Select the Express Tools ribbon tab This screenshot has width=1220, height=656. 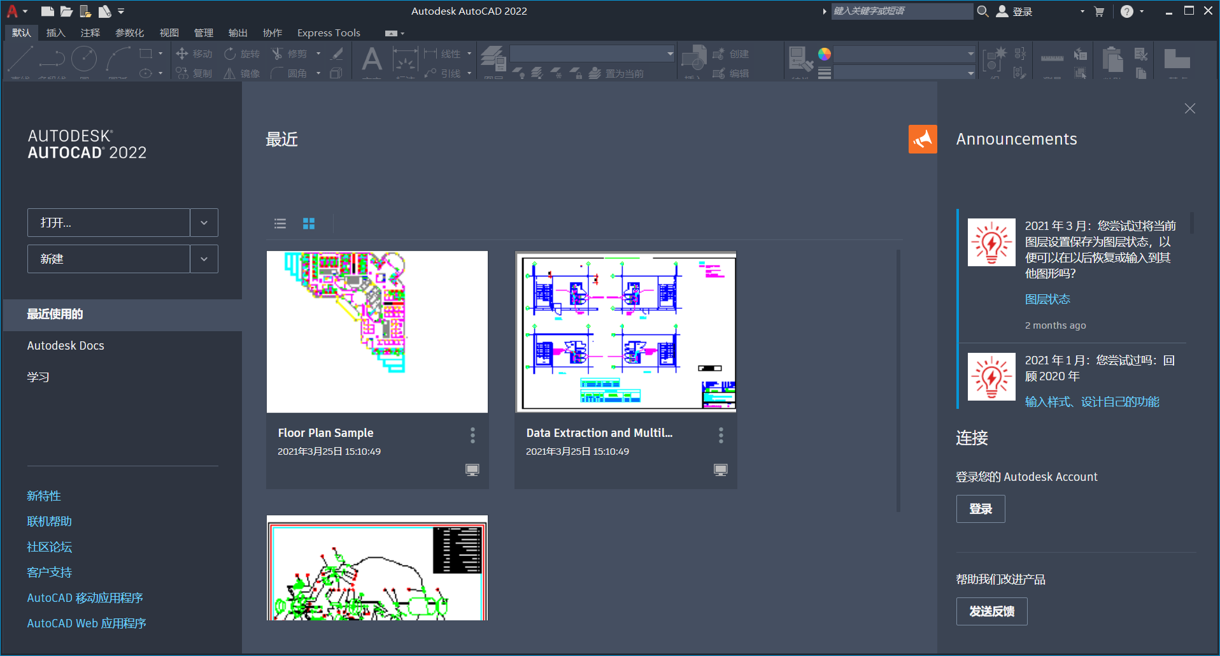329,32
